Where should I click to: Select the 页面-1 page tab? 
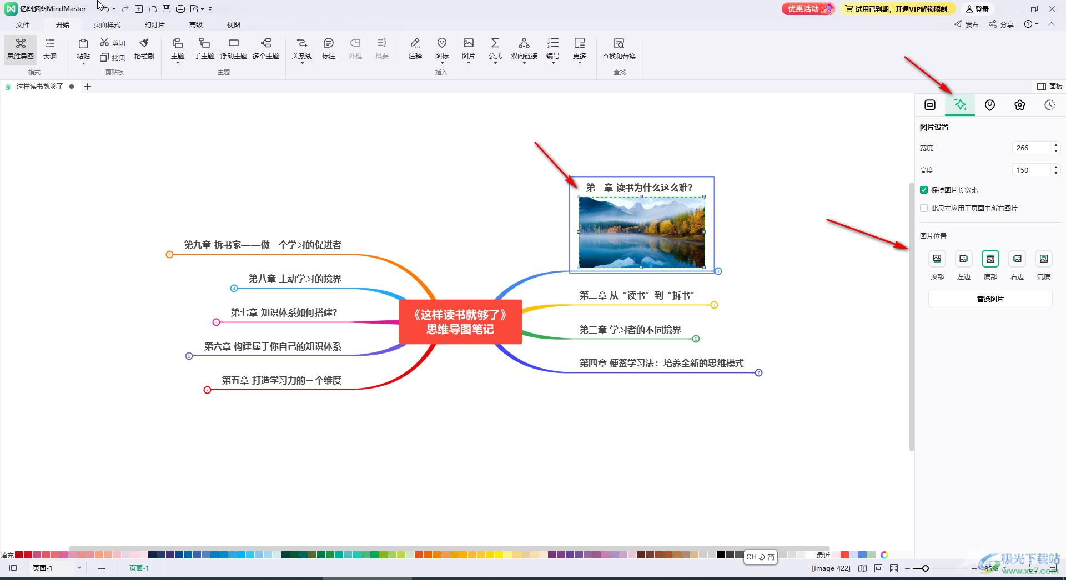pyautogui.click(x=139, y=568)
